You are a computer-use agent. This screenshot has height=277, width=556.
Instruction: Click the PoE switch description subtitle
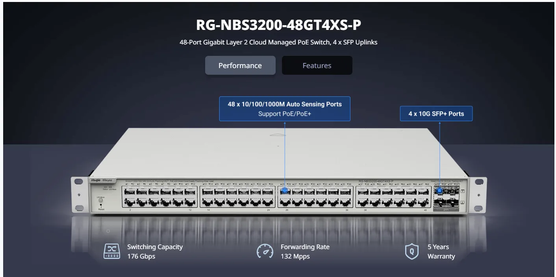click(278, 42)
